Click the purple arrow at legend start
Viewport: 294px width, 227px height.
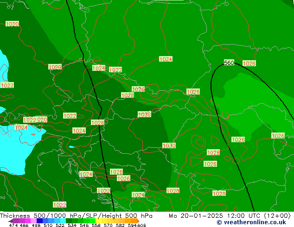[x=10, y=221]
